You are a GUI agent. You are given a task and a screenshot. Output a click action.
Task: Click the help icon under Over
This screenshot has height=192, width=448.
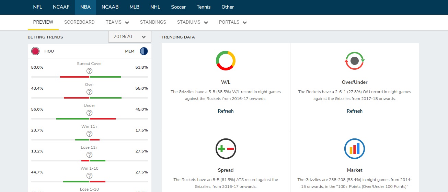(89, 92)
